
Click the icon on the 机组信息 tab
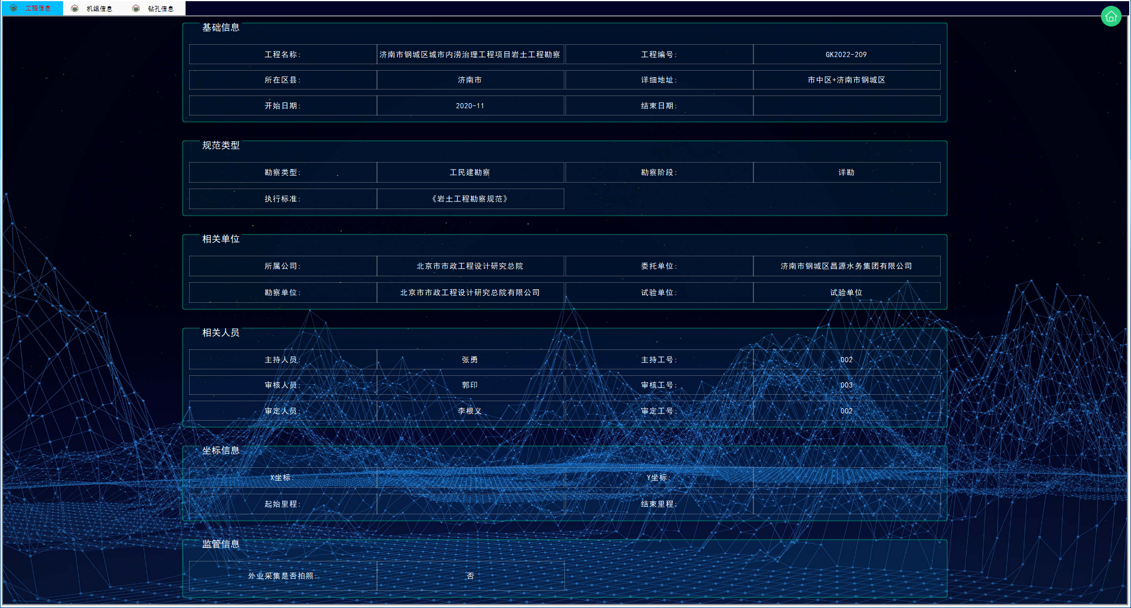pyautogui.click(x=75, y=8)
